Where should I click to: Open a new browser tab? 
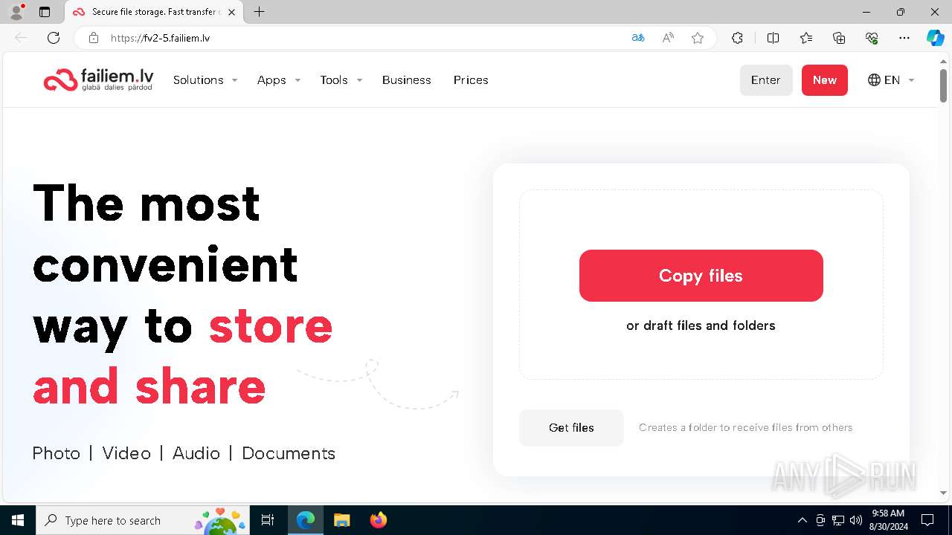tap(259, 12)
